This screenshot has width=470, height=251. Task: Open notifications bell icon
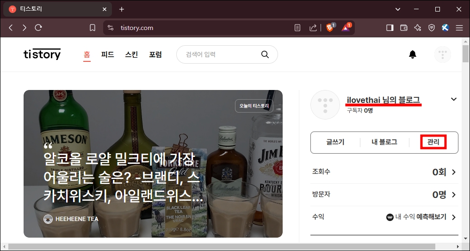click(x=413, y=54)
